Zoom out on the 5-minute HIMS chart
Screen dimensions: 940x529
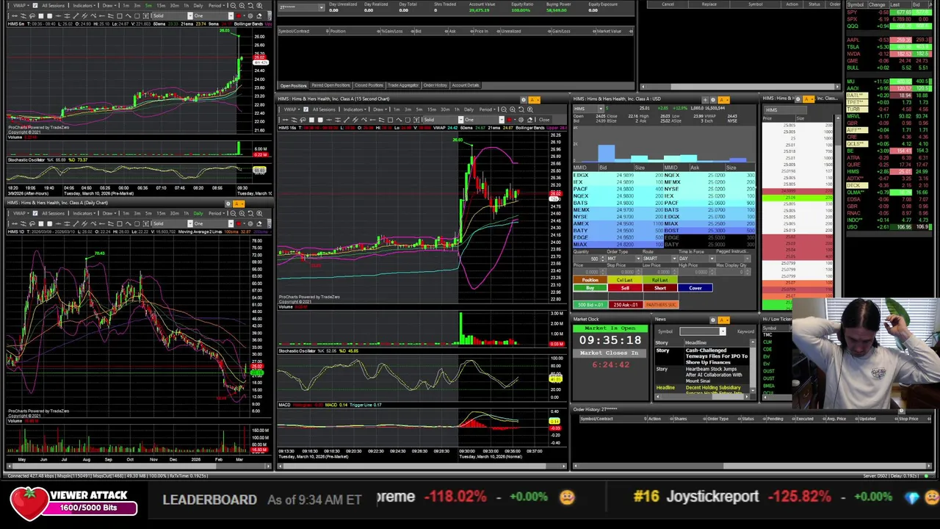(x=233, y=5)
